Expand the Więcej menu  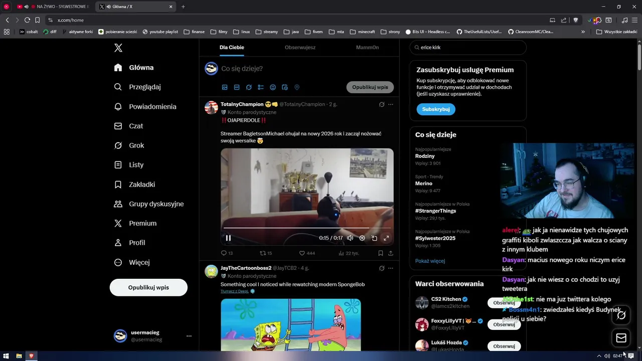click(x=132, y=262)
